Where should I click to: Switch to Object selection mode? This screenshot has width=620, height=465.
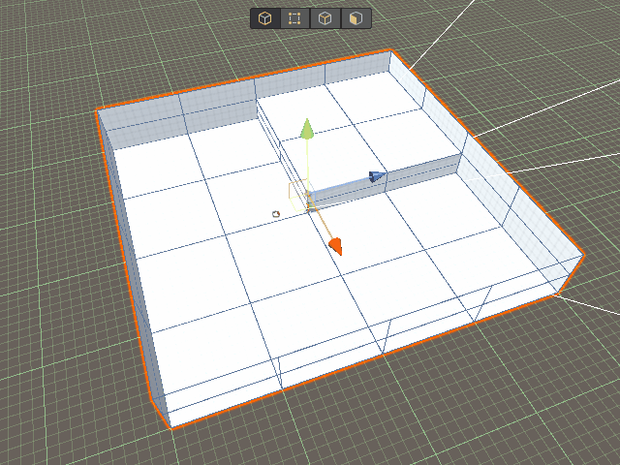pos(264,18)
